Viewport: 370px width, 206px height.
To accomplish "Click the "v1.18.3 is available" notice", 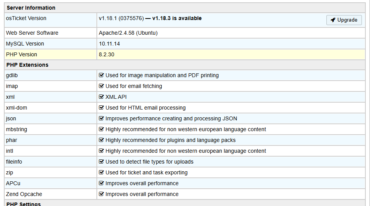I will 177,18.
